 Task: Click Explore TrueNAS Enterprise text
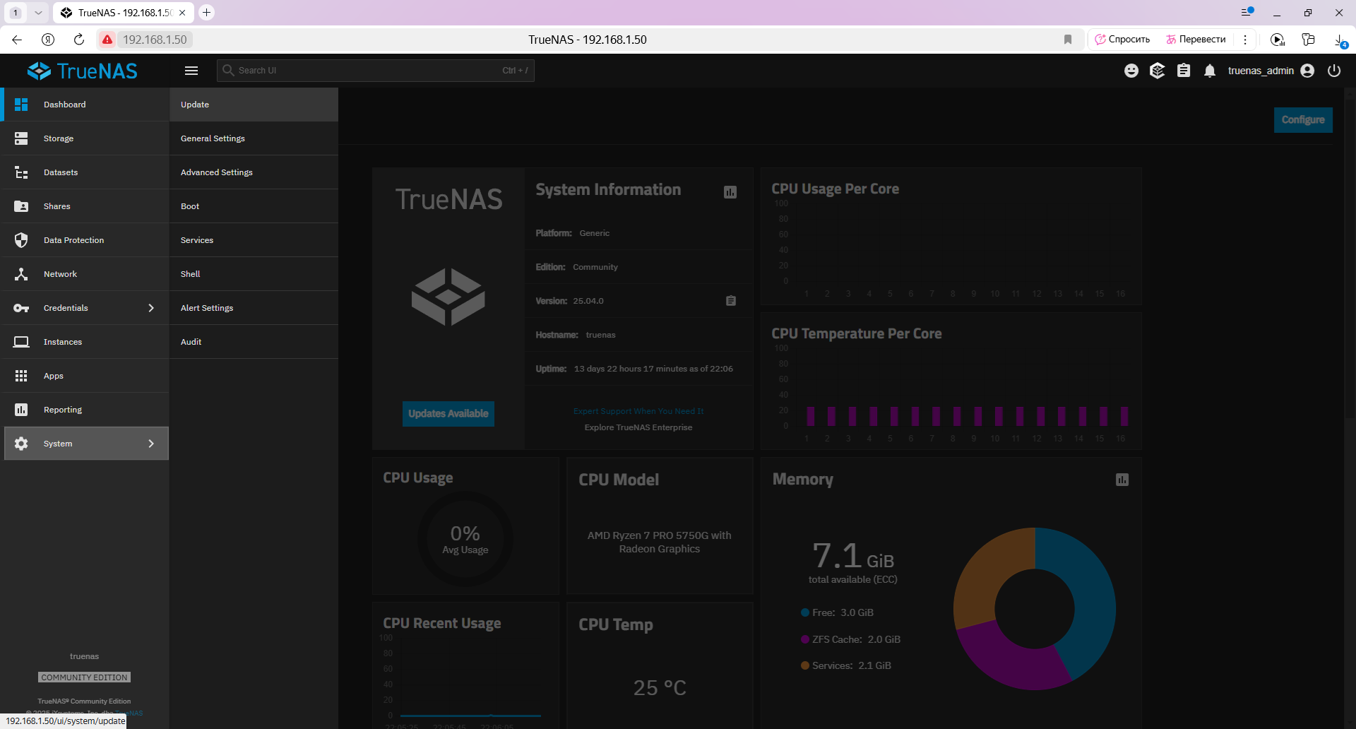click(x=638, y=427)
